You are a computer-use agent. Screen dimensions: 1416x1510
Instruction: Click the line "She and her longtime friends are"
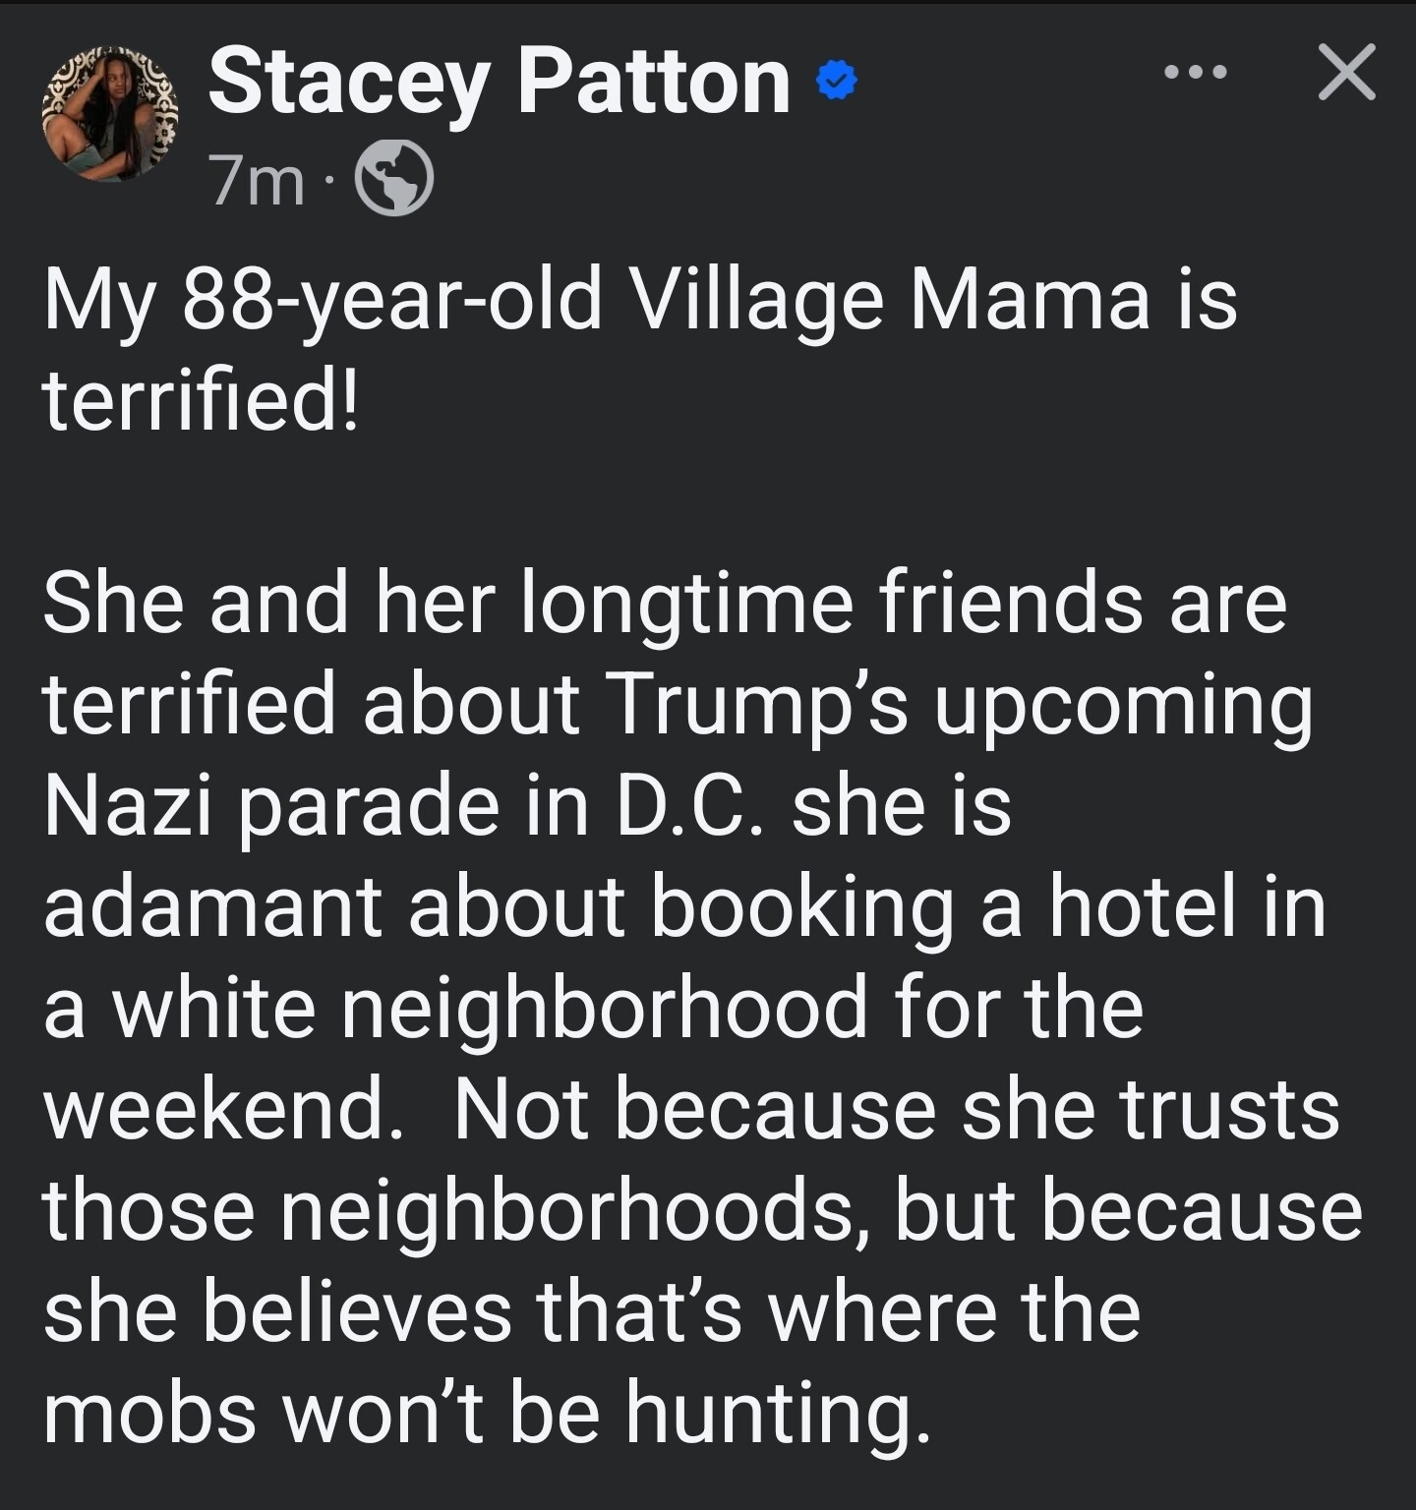pos(665,604)
